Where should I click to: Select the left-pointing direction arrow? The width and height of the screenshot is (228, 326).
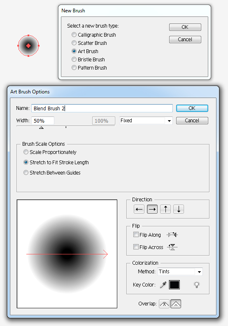[x=139, y=209]
